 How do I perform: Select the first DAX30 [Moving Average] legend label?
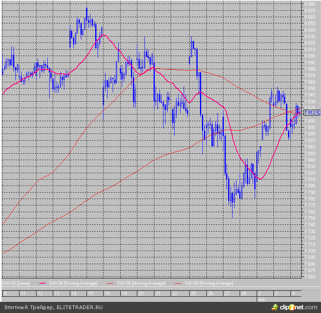tap(73, 283)
